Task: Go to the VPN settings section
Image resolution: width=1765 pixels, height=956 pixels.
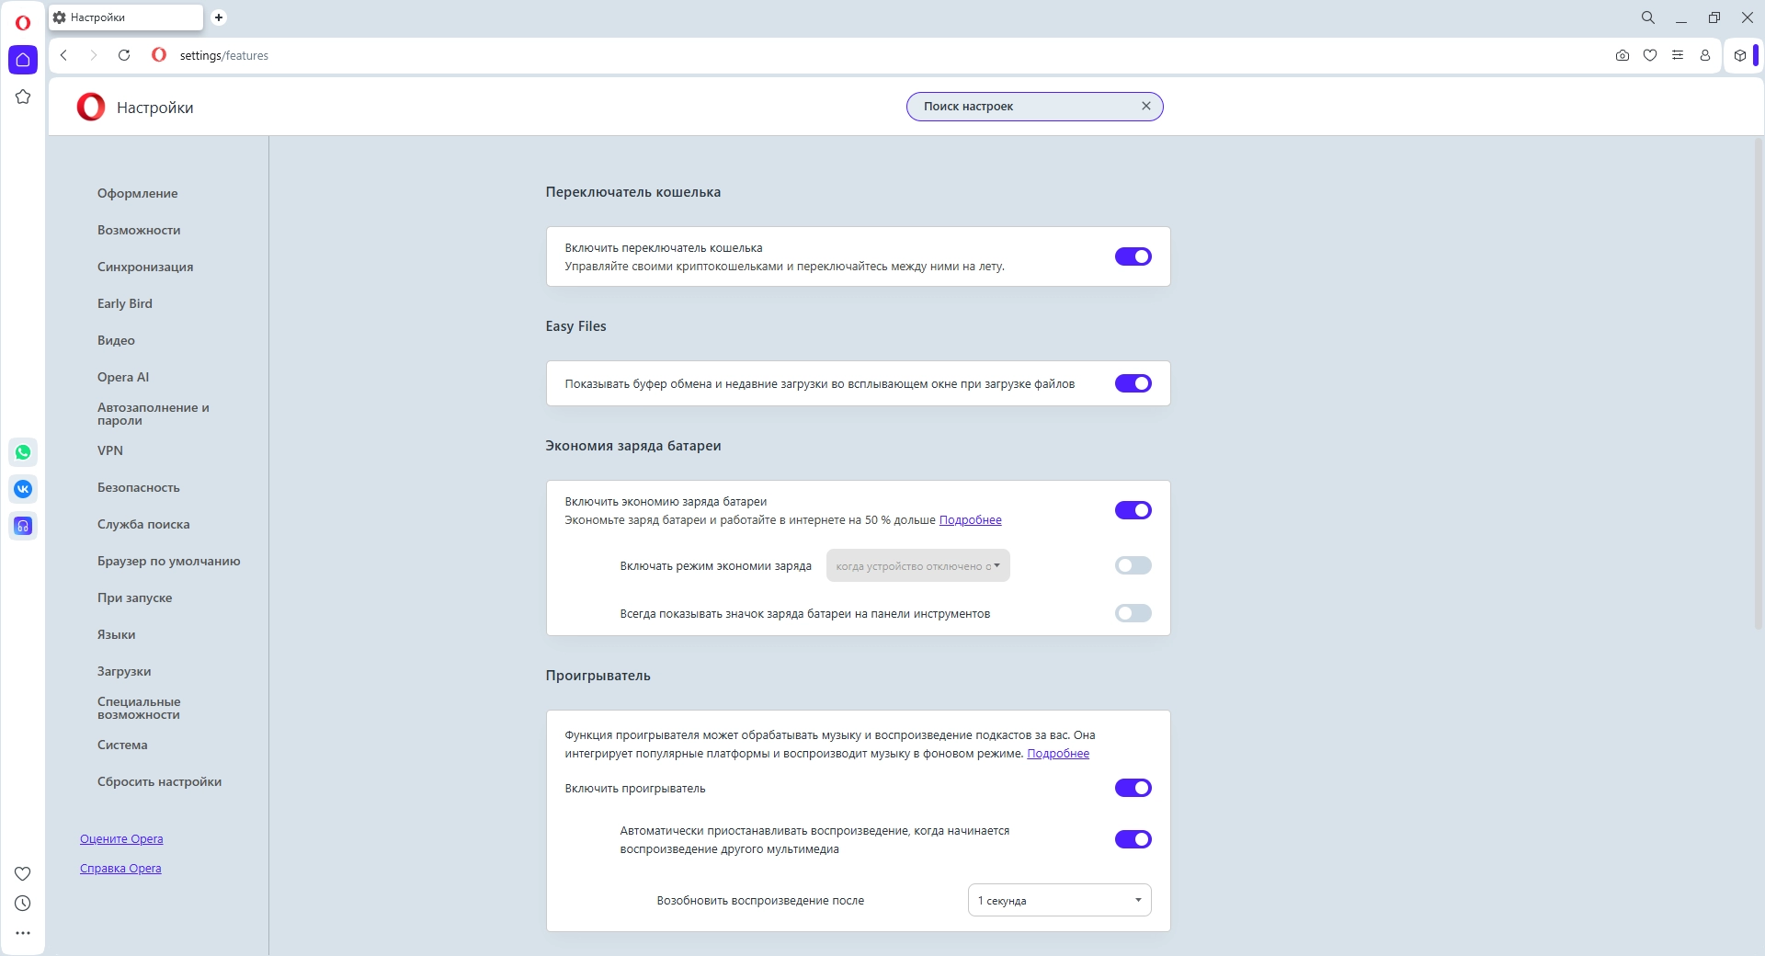Action: tap(110, 450)
